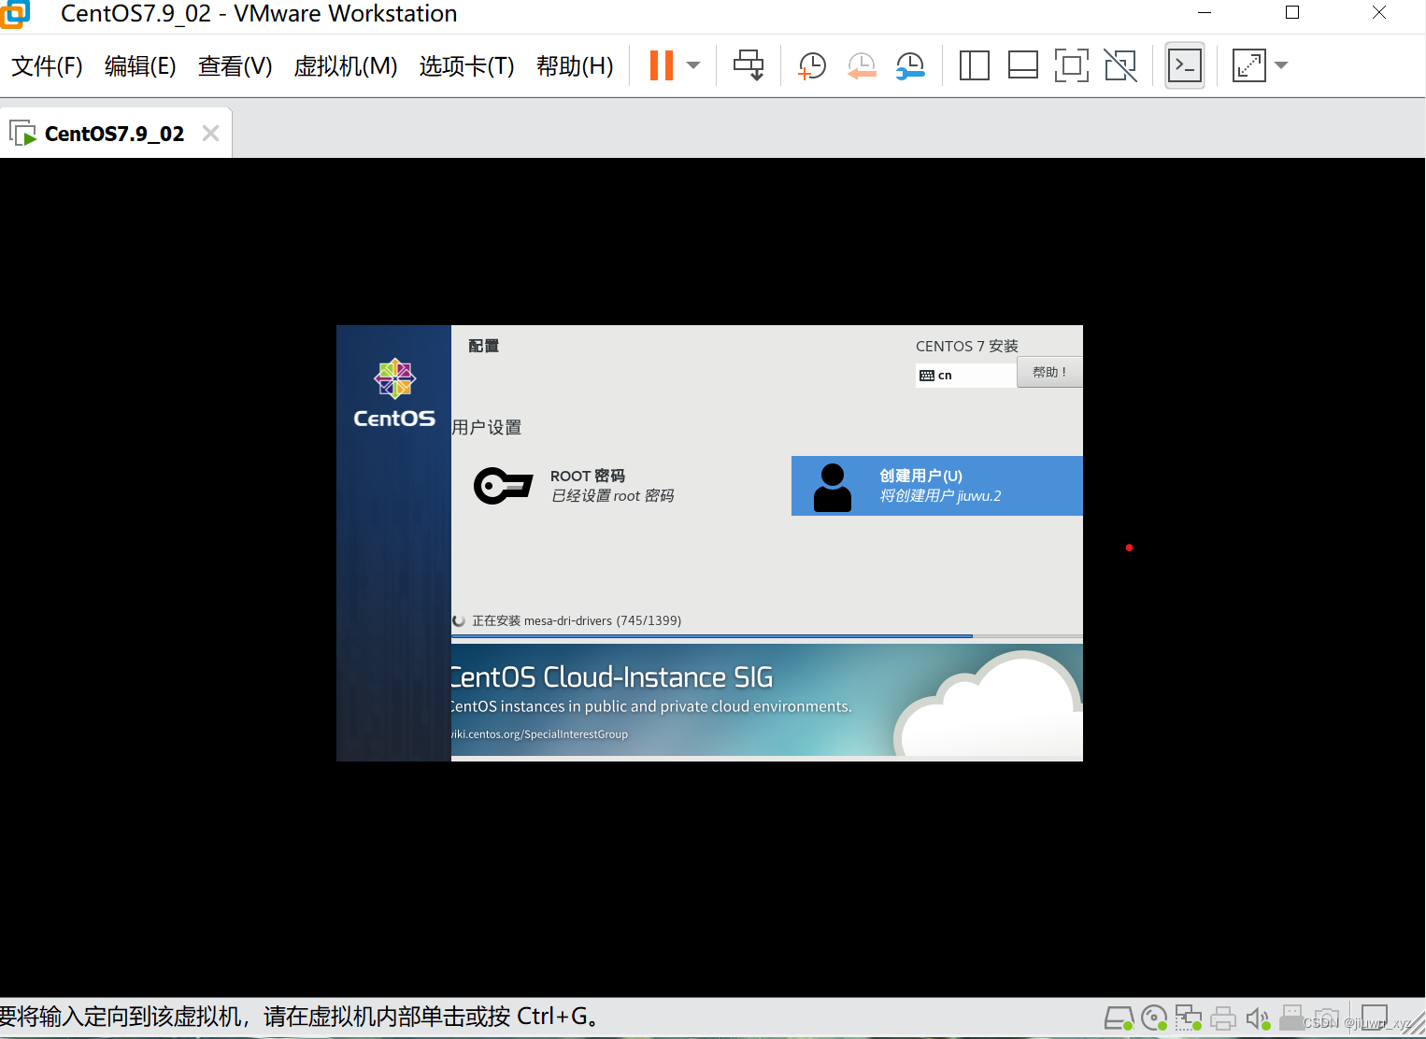This screenshot has height=1039, width=1426.
Task: Click the CentOS logo in sidebar
Action: point(394,393)
